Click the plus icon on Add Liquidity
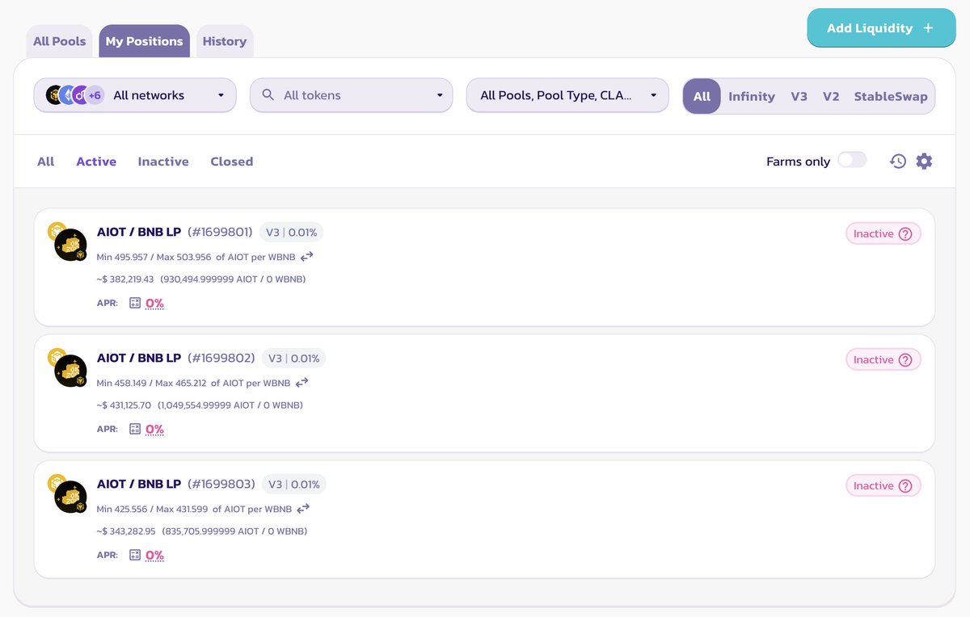Viewport: 970px width, 617px height. click(928, 28)
